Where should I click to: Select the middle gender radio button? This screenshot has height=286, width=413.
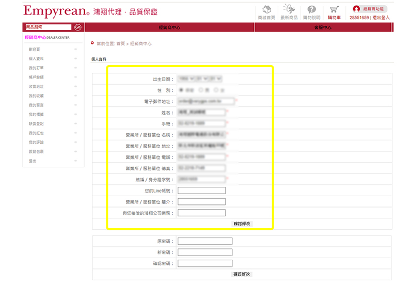coord(201,90)
